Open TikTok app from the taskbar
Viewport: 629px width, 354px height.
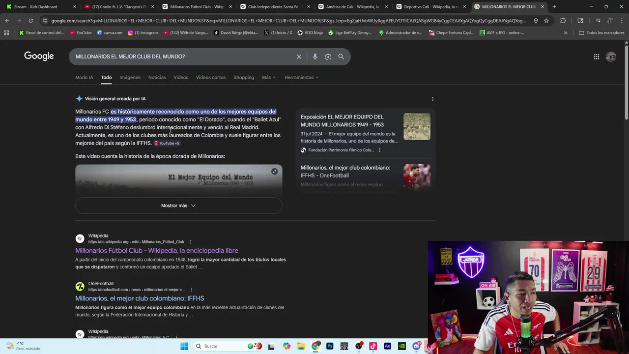(373, 346)
